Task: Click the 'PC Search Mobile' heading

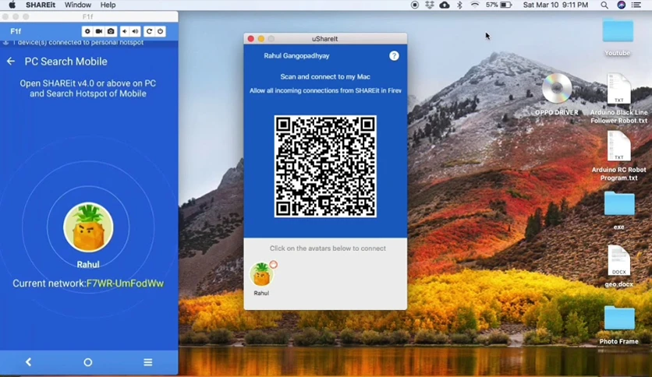Action: click(66, 62)
